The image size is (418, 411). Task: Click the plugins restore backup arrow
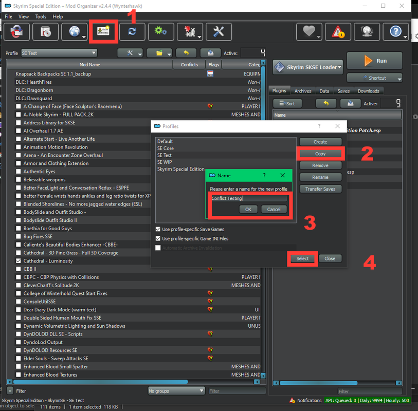pos(326,103)
